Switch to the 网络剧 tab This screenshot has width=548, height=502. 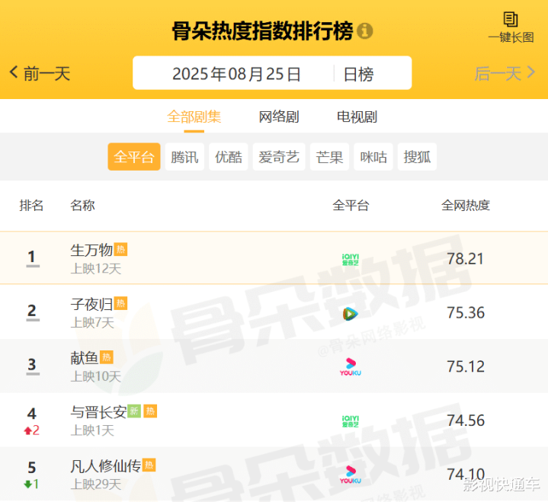pos(279,117)
